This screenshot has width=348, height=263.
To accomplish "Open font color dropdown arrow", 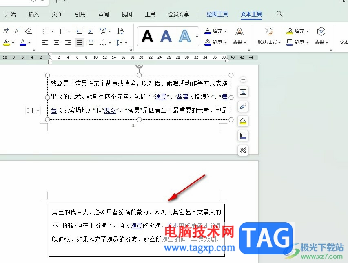I will point(29,42).
